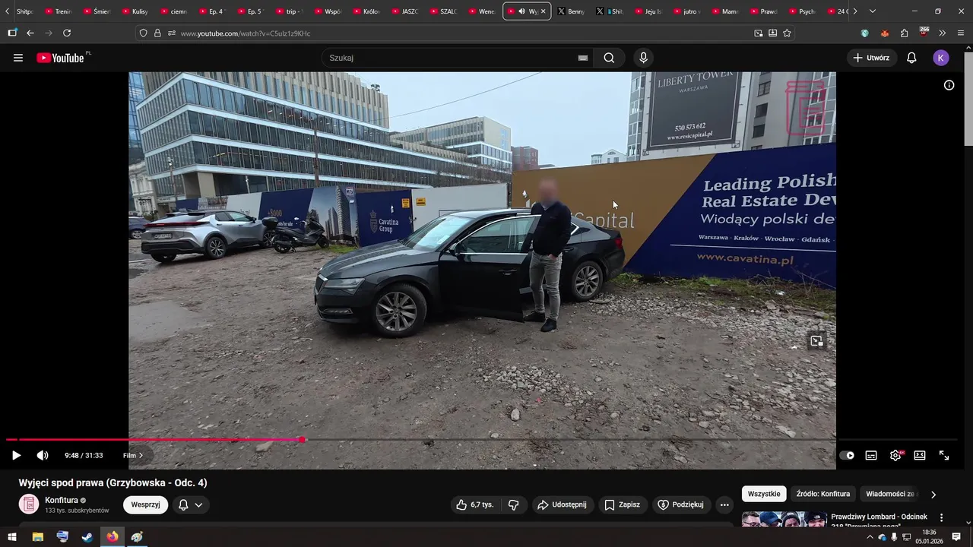Viewport: 973px width, 547px height.
Task: Open list all tabs dropdown
Action: (872, 11)
